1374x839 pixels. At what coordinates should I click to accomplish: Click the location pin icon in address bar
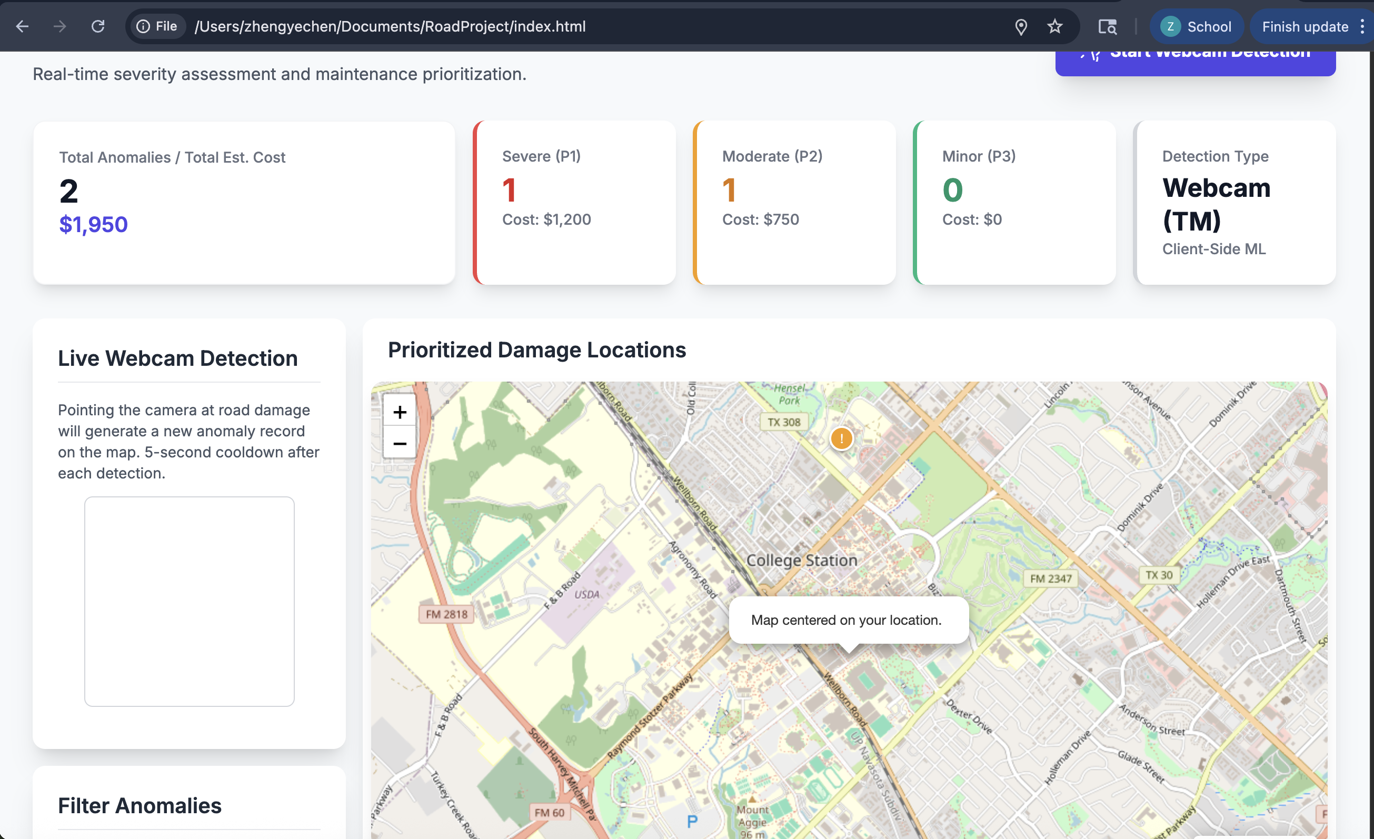[x=1020, y=26]
